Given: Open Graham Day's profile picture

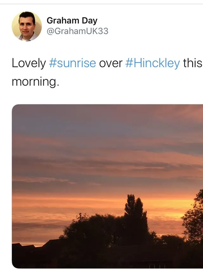Looking at the screenshot, I should click(27, 26).
